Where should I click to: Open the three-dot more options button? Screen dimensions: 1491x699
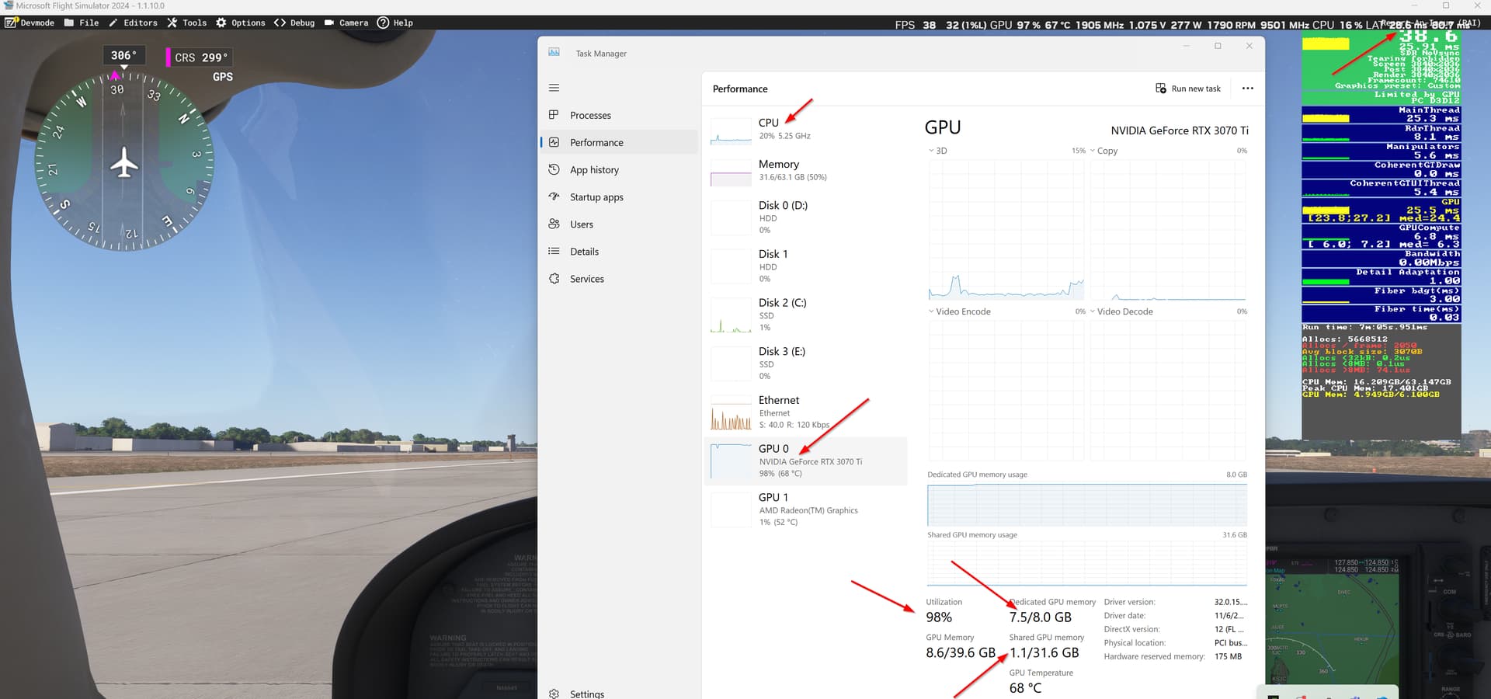(x=1247, y=88)
